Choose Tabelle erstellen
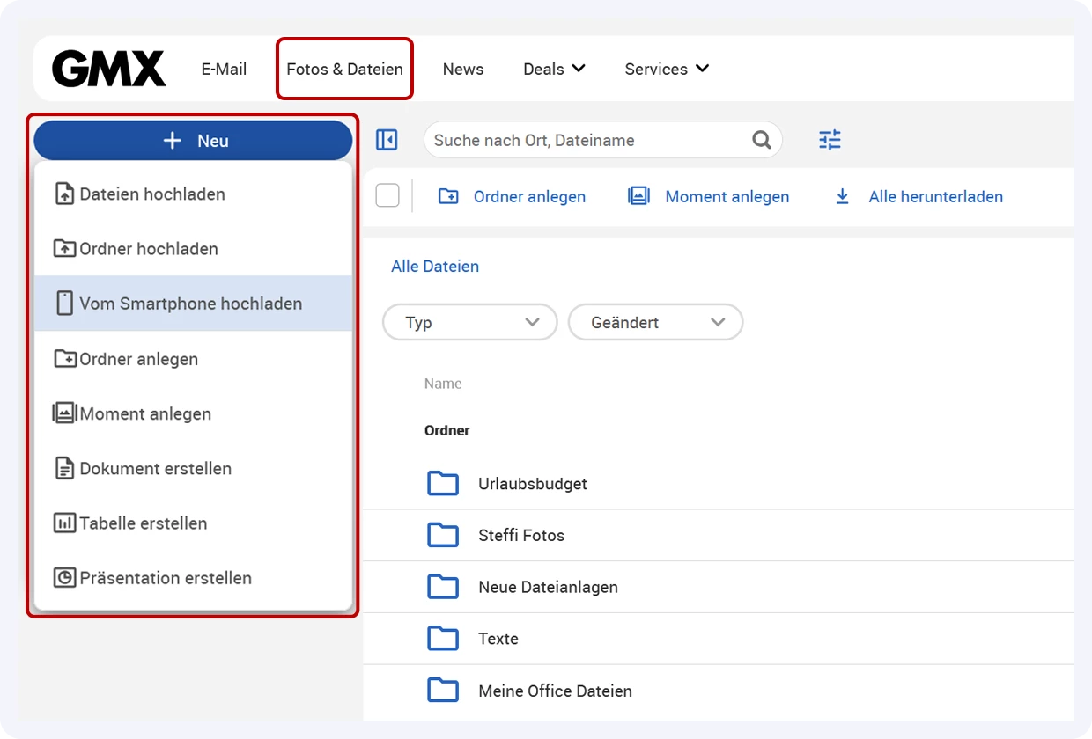1092x739 pixels. [193, 523]
